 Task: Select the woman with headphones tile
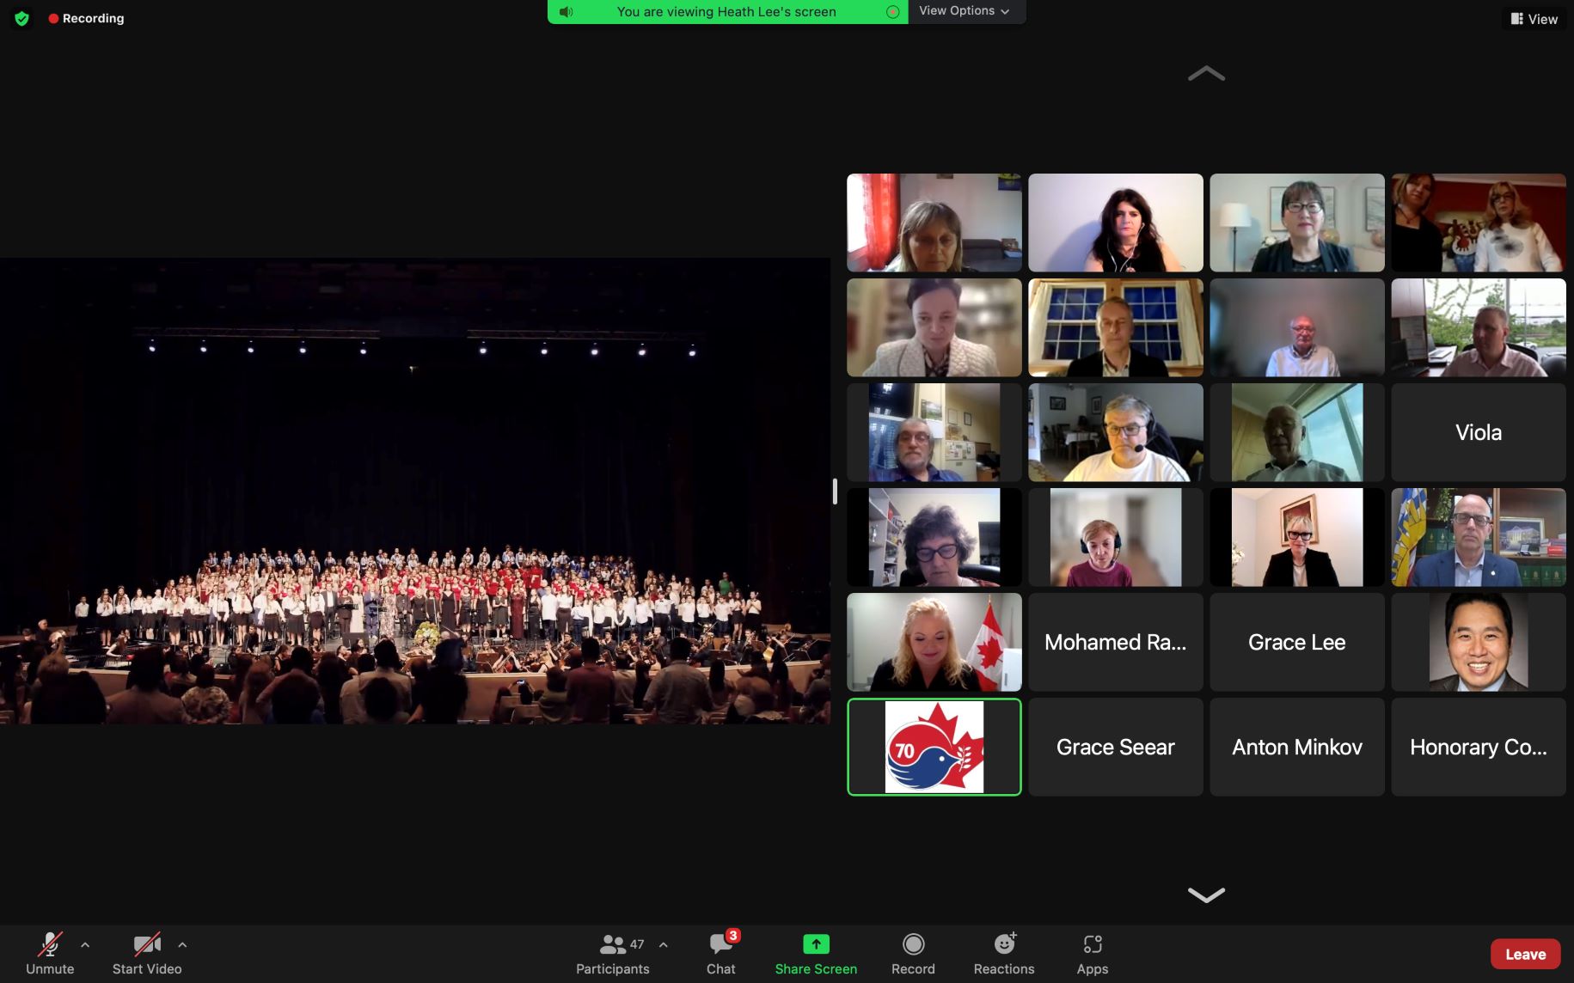(x=1116, y=537)
